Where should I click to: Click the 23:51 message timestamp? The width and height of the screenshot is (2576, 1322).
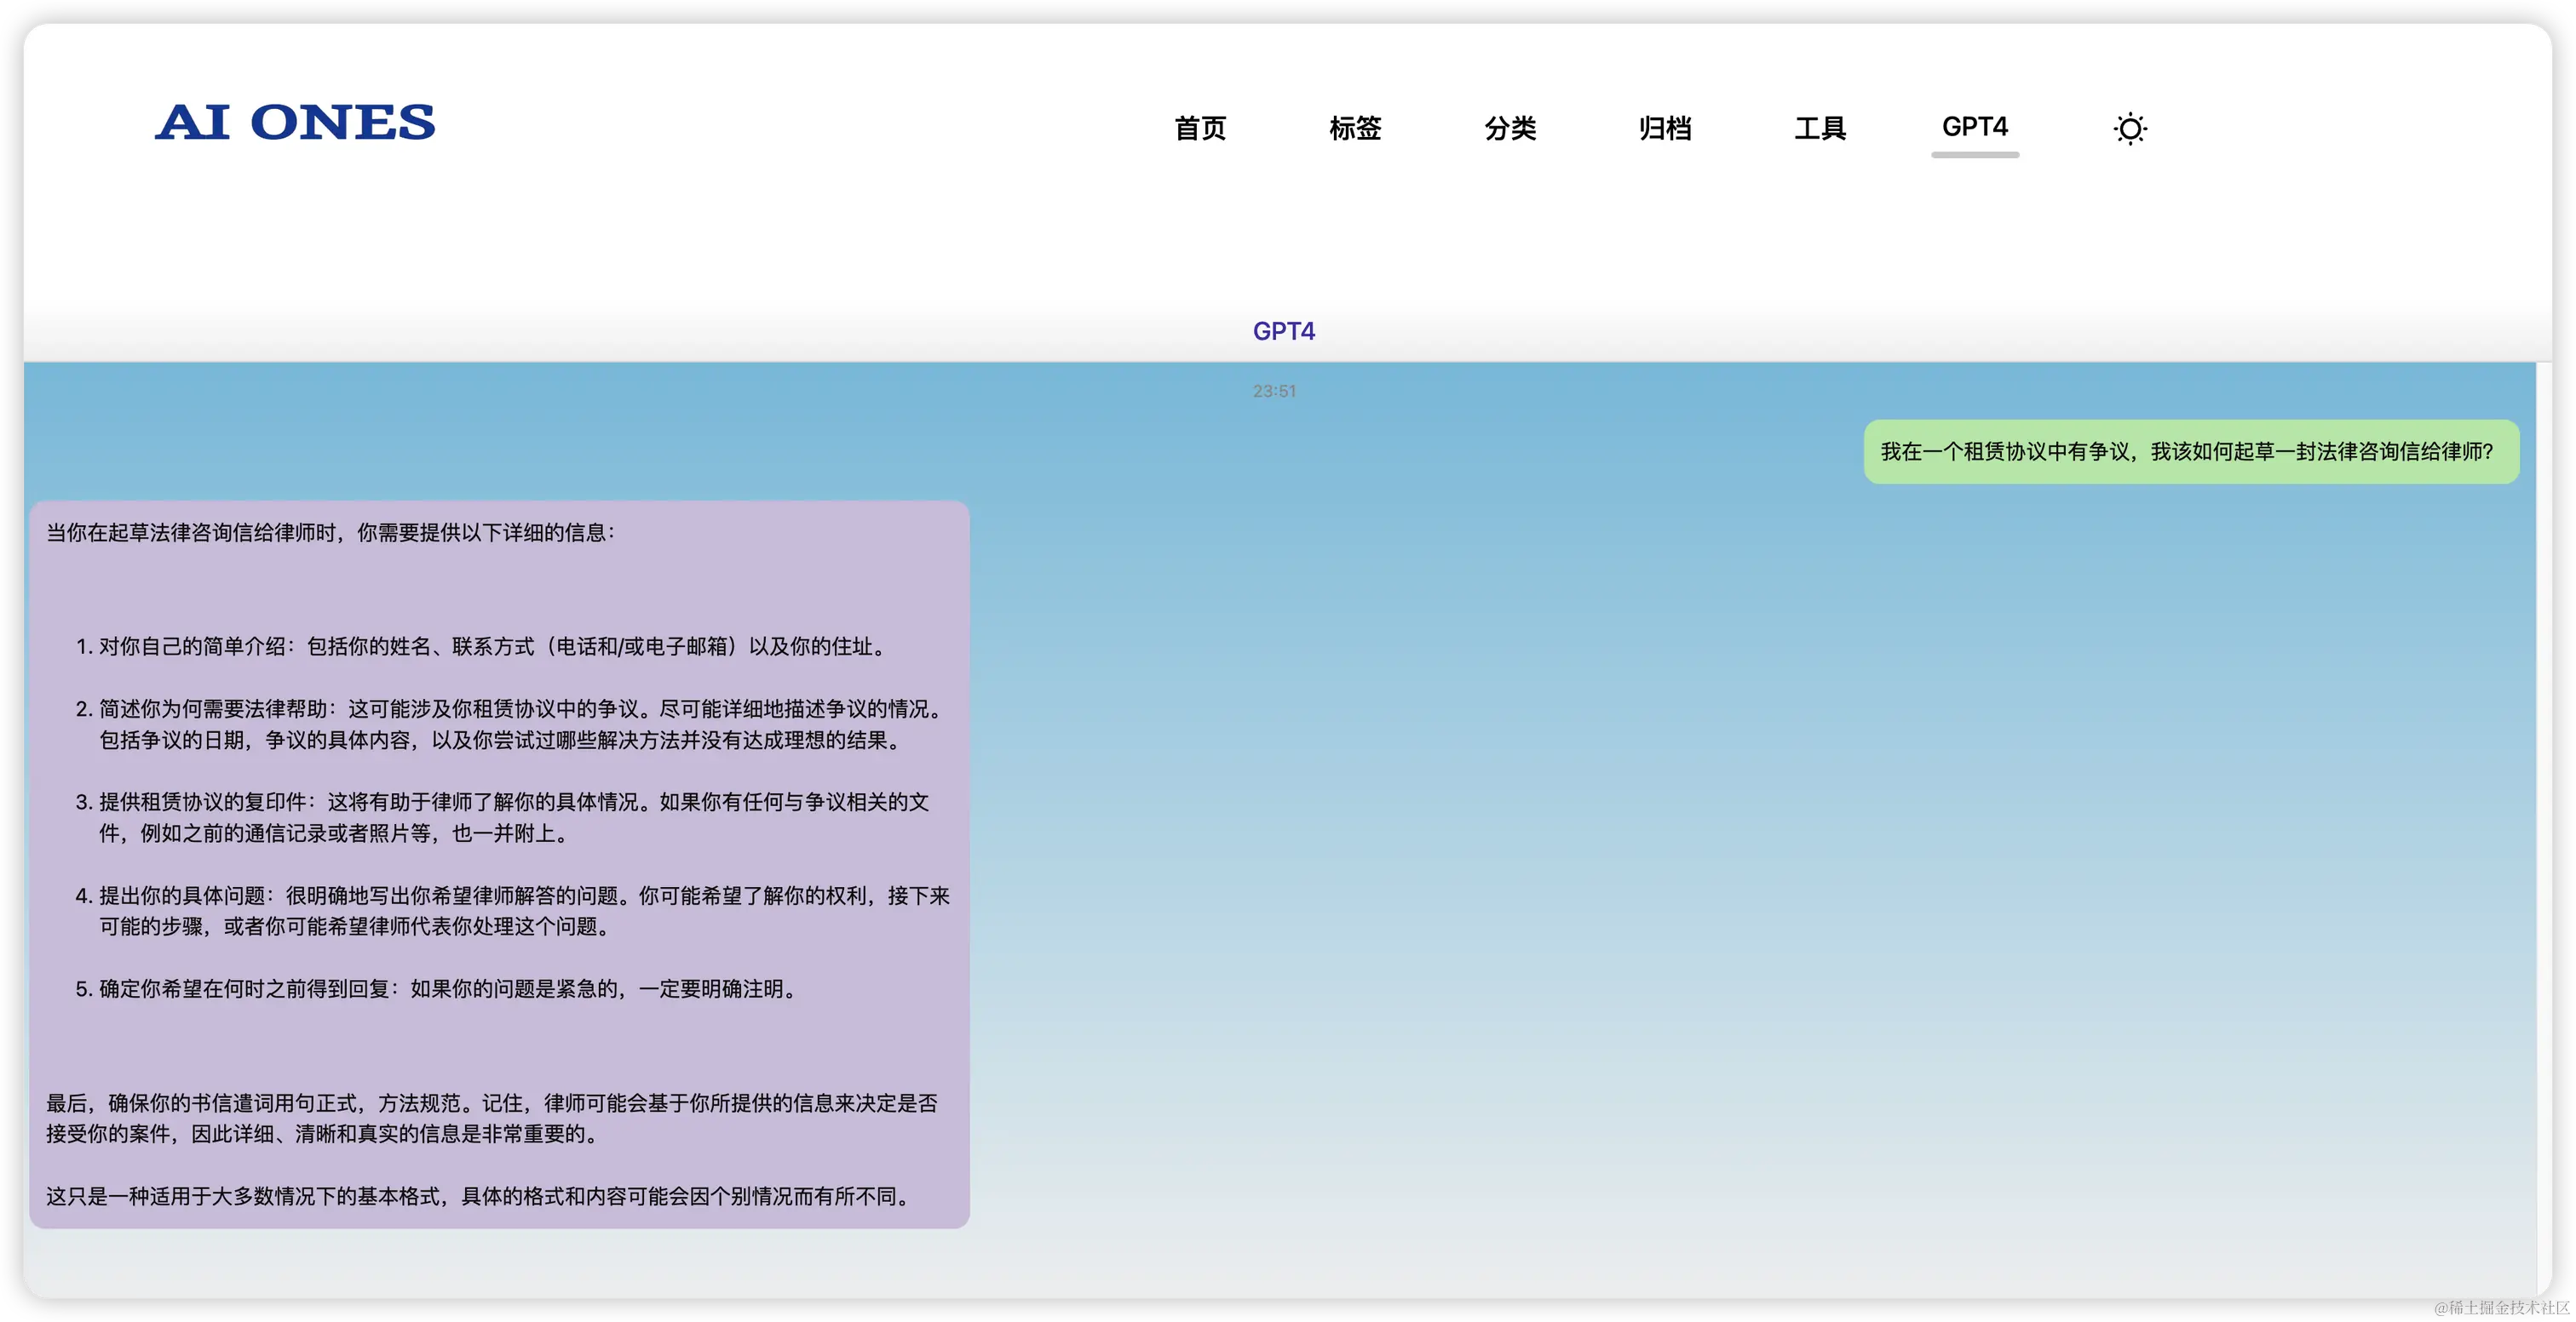[1275, 391]
